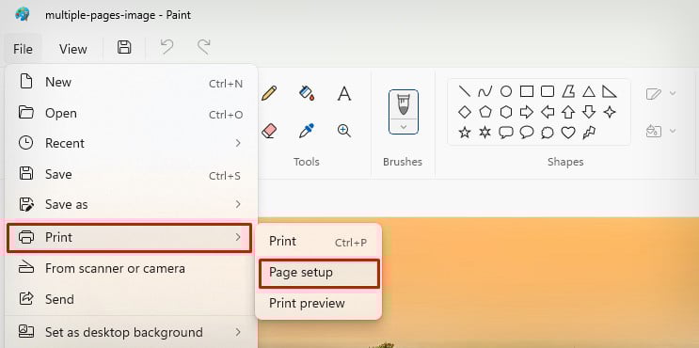Select the Right triangle shape
Image resolution: width=699 pixels, height=348 pixels.
point(610,92)
